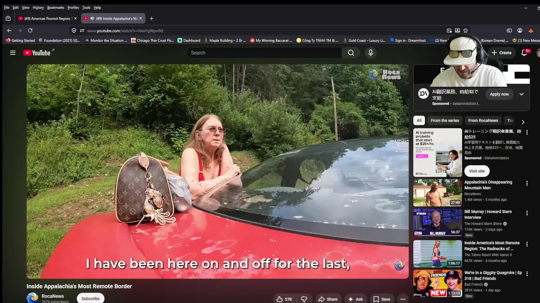Open the Firefox account icon
This screenshot has height=303, width=540.
click(520, 30)
